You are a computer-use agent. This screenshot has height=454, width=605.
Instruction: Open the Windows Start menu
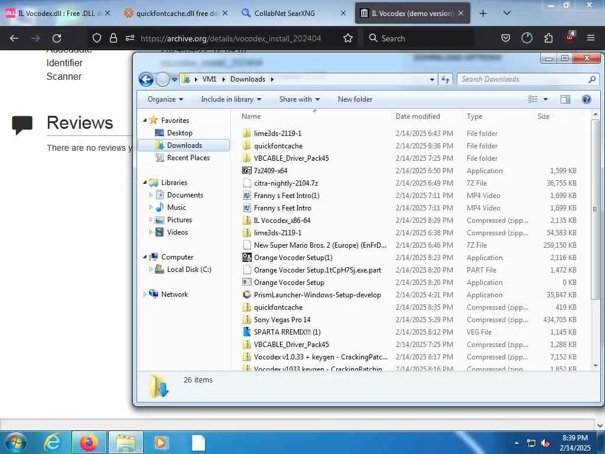16,442
